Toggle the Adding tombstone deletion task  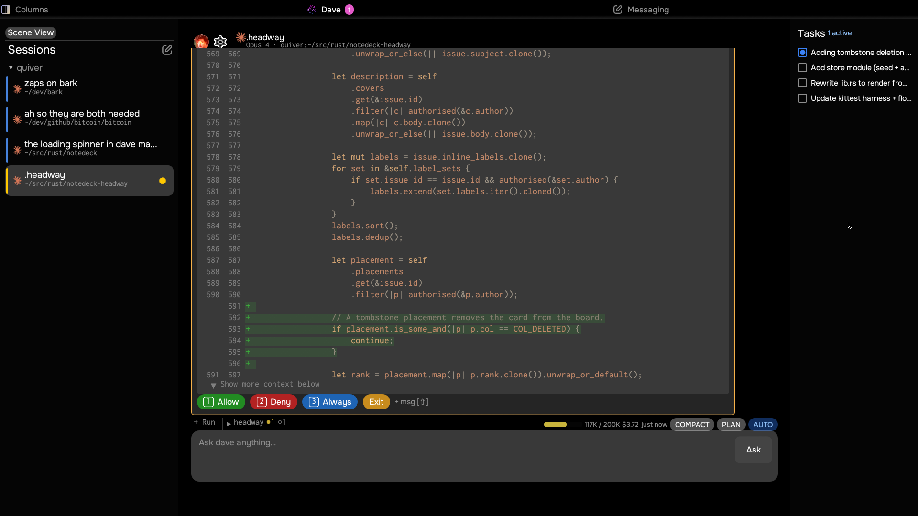click(803, 53)
